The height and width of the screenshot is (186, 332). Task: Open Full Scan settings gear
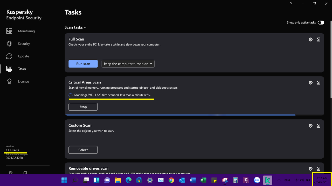tap(310, 40)
